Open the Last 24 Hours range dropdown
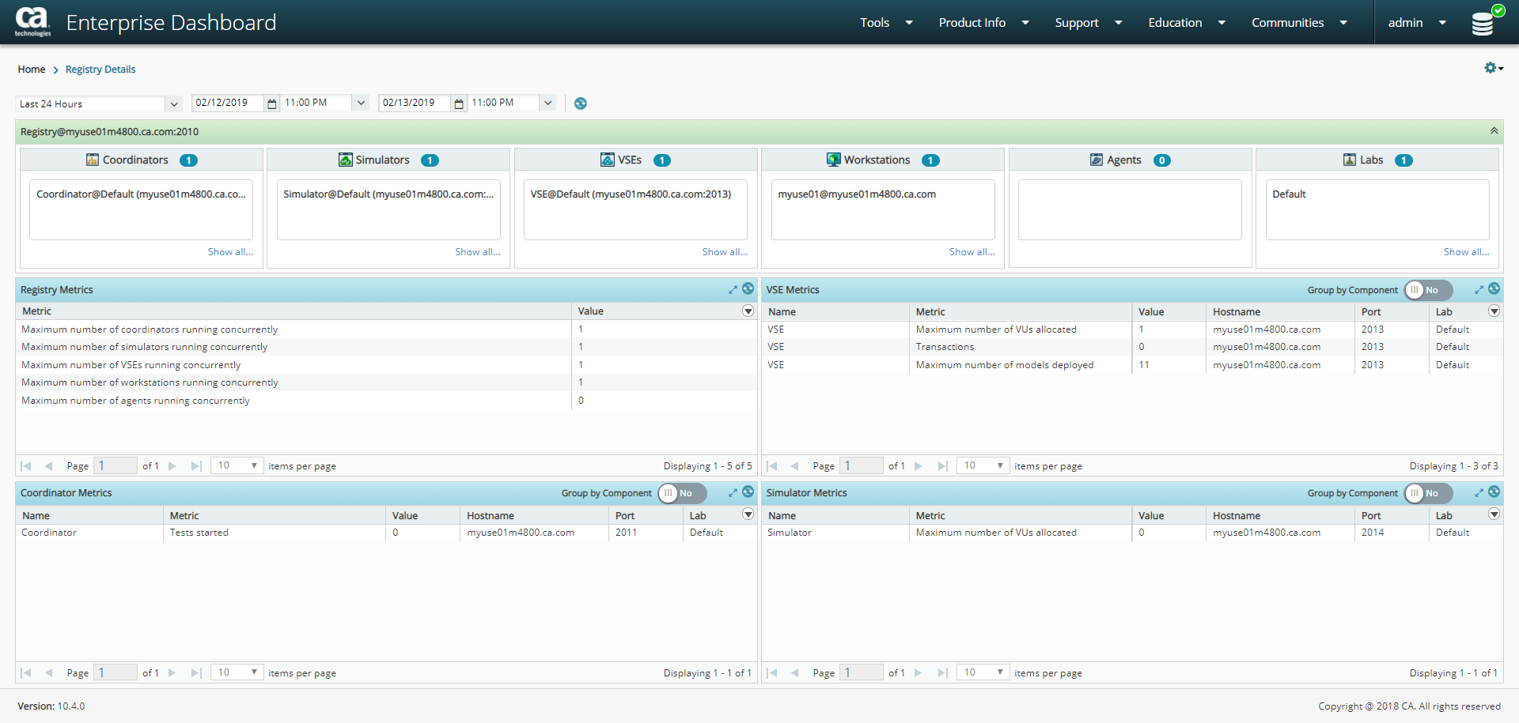Screen dimensions: 1519x723 coord(173,104)
